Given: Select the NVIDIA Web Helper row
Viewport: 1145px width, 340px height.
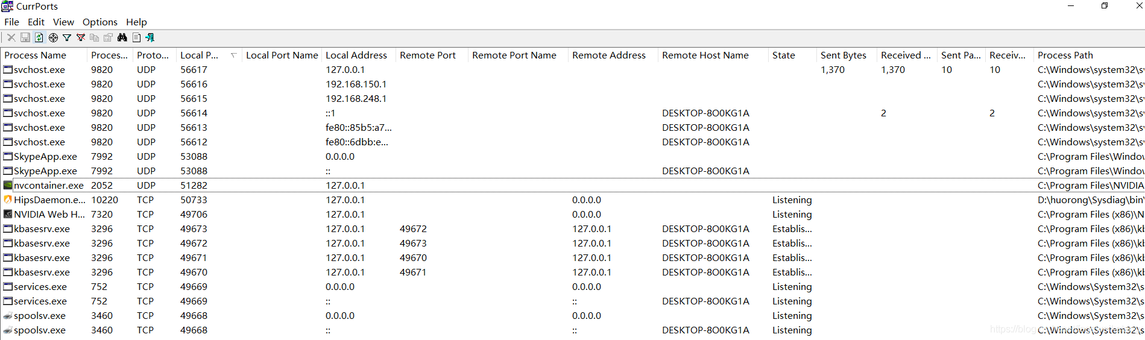Looking at the screenshot, I should pyautogui.click(x=572, y=214).
